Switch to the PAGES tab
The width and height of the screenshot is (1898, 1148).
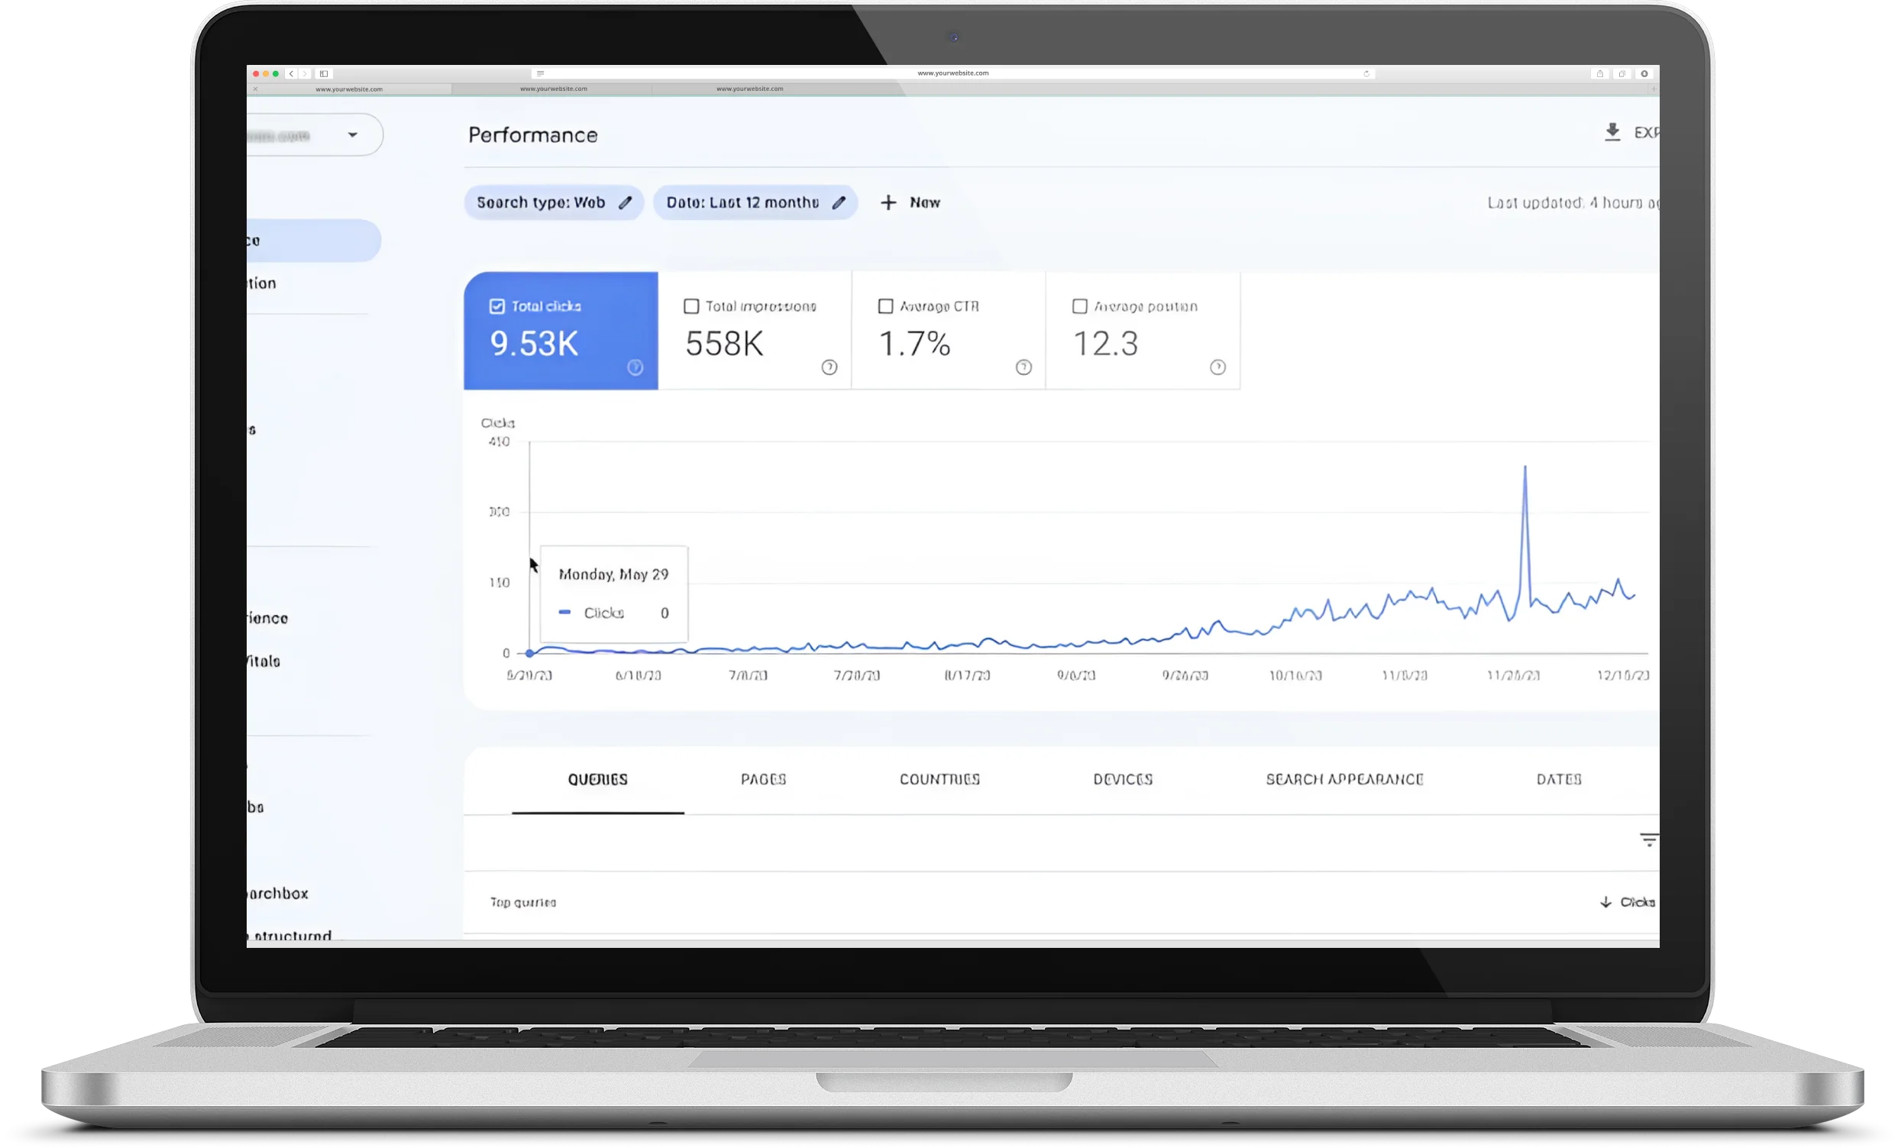[x=763, y=780]
